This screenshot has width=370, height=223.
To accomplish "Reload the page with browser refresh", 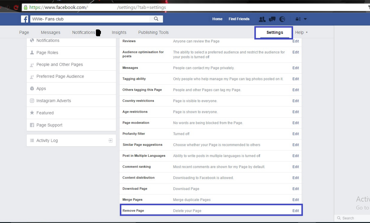I will point(16,7).
